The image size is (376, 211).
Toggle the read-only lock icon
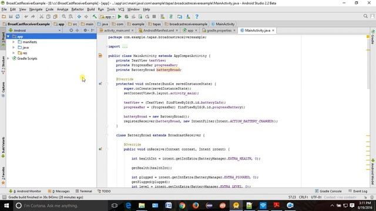pos(365,197)
